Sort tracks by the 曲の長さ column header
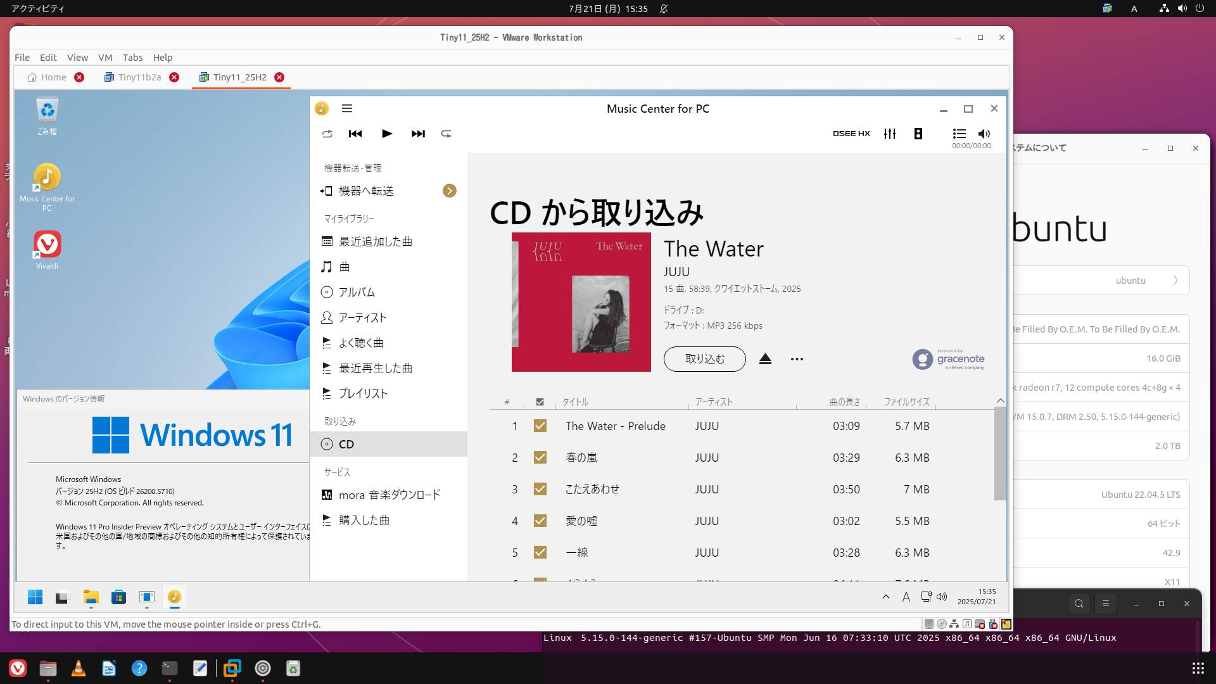 pyautogui.click(x=845, y=402)
